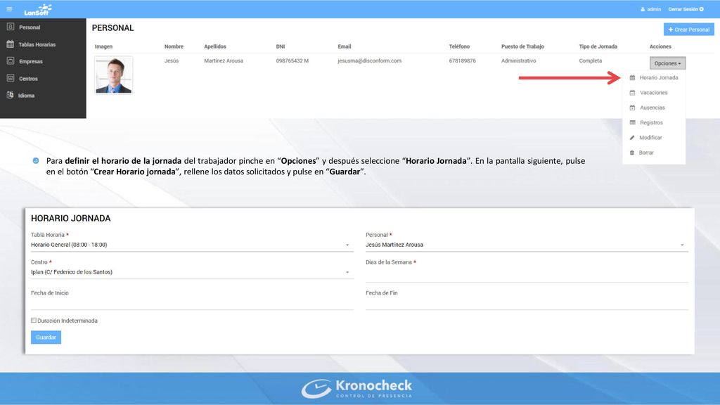This screenshot has height=405, width=720.
Task: Click the LanSoft logo
Action: tap(38, 10)
